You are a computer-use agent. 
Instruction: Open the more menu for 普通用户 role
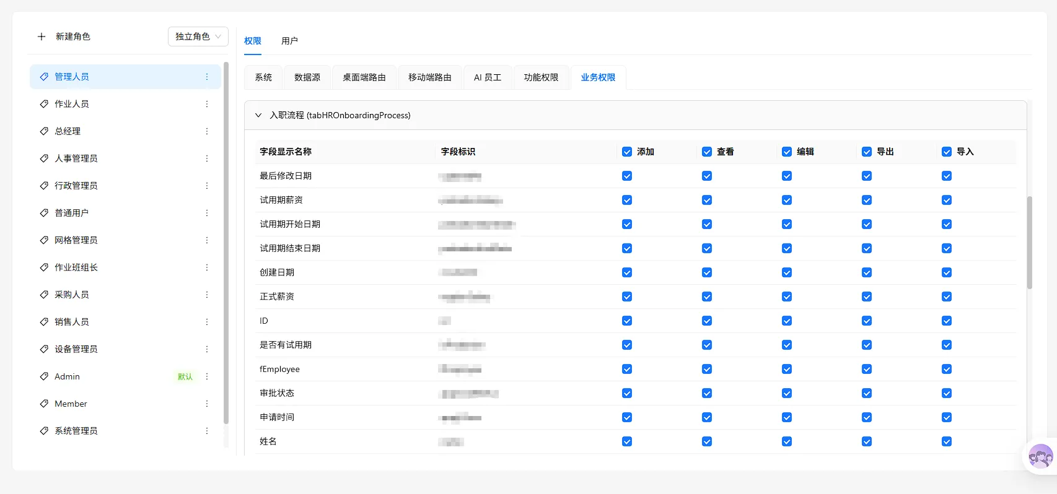pos(207,213)
